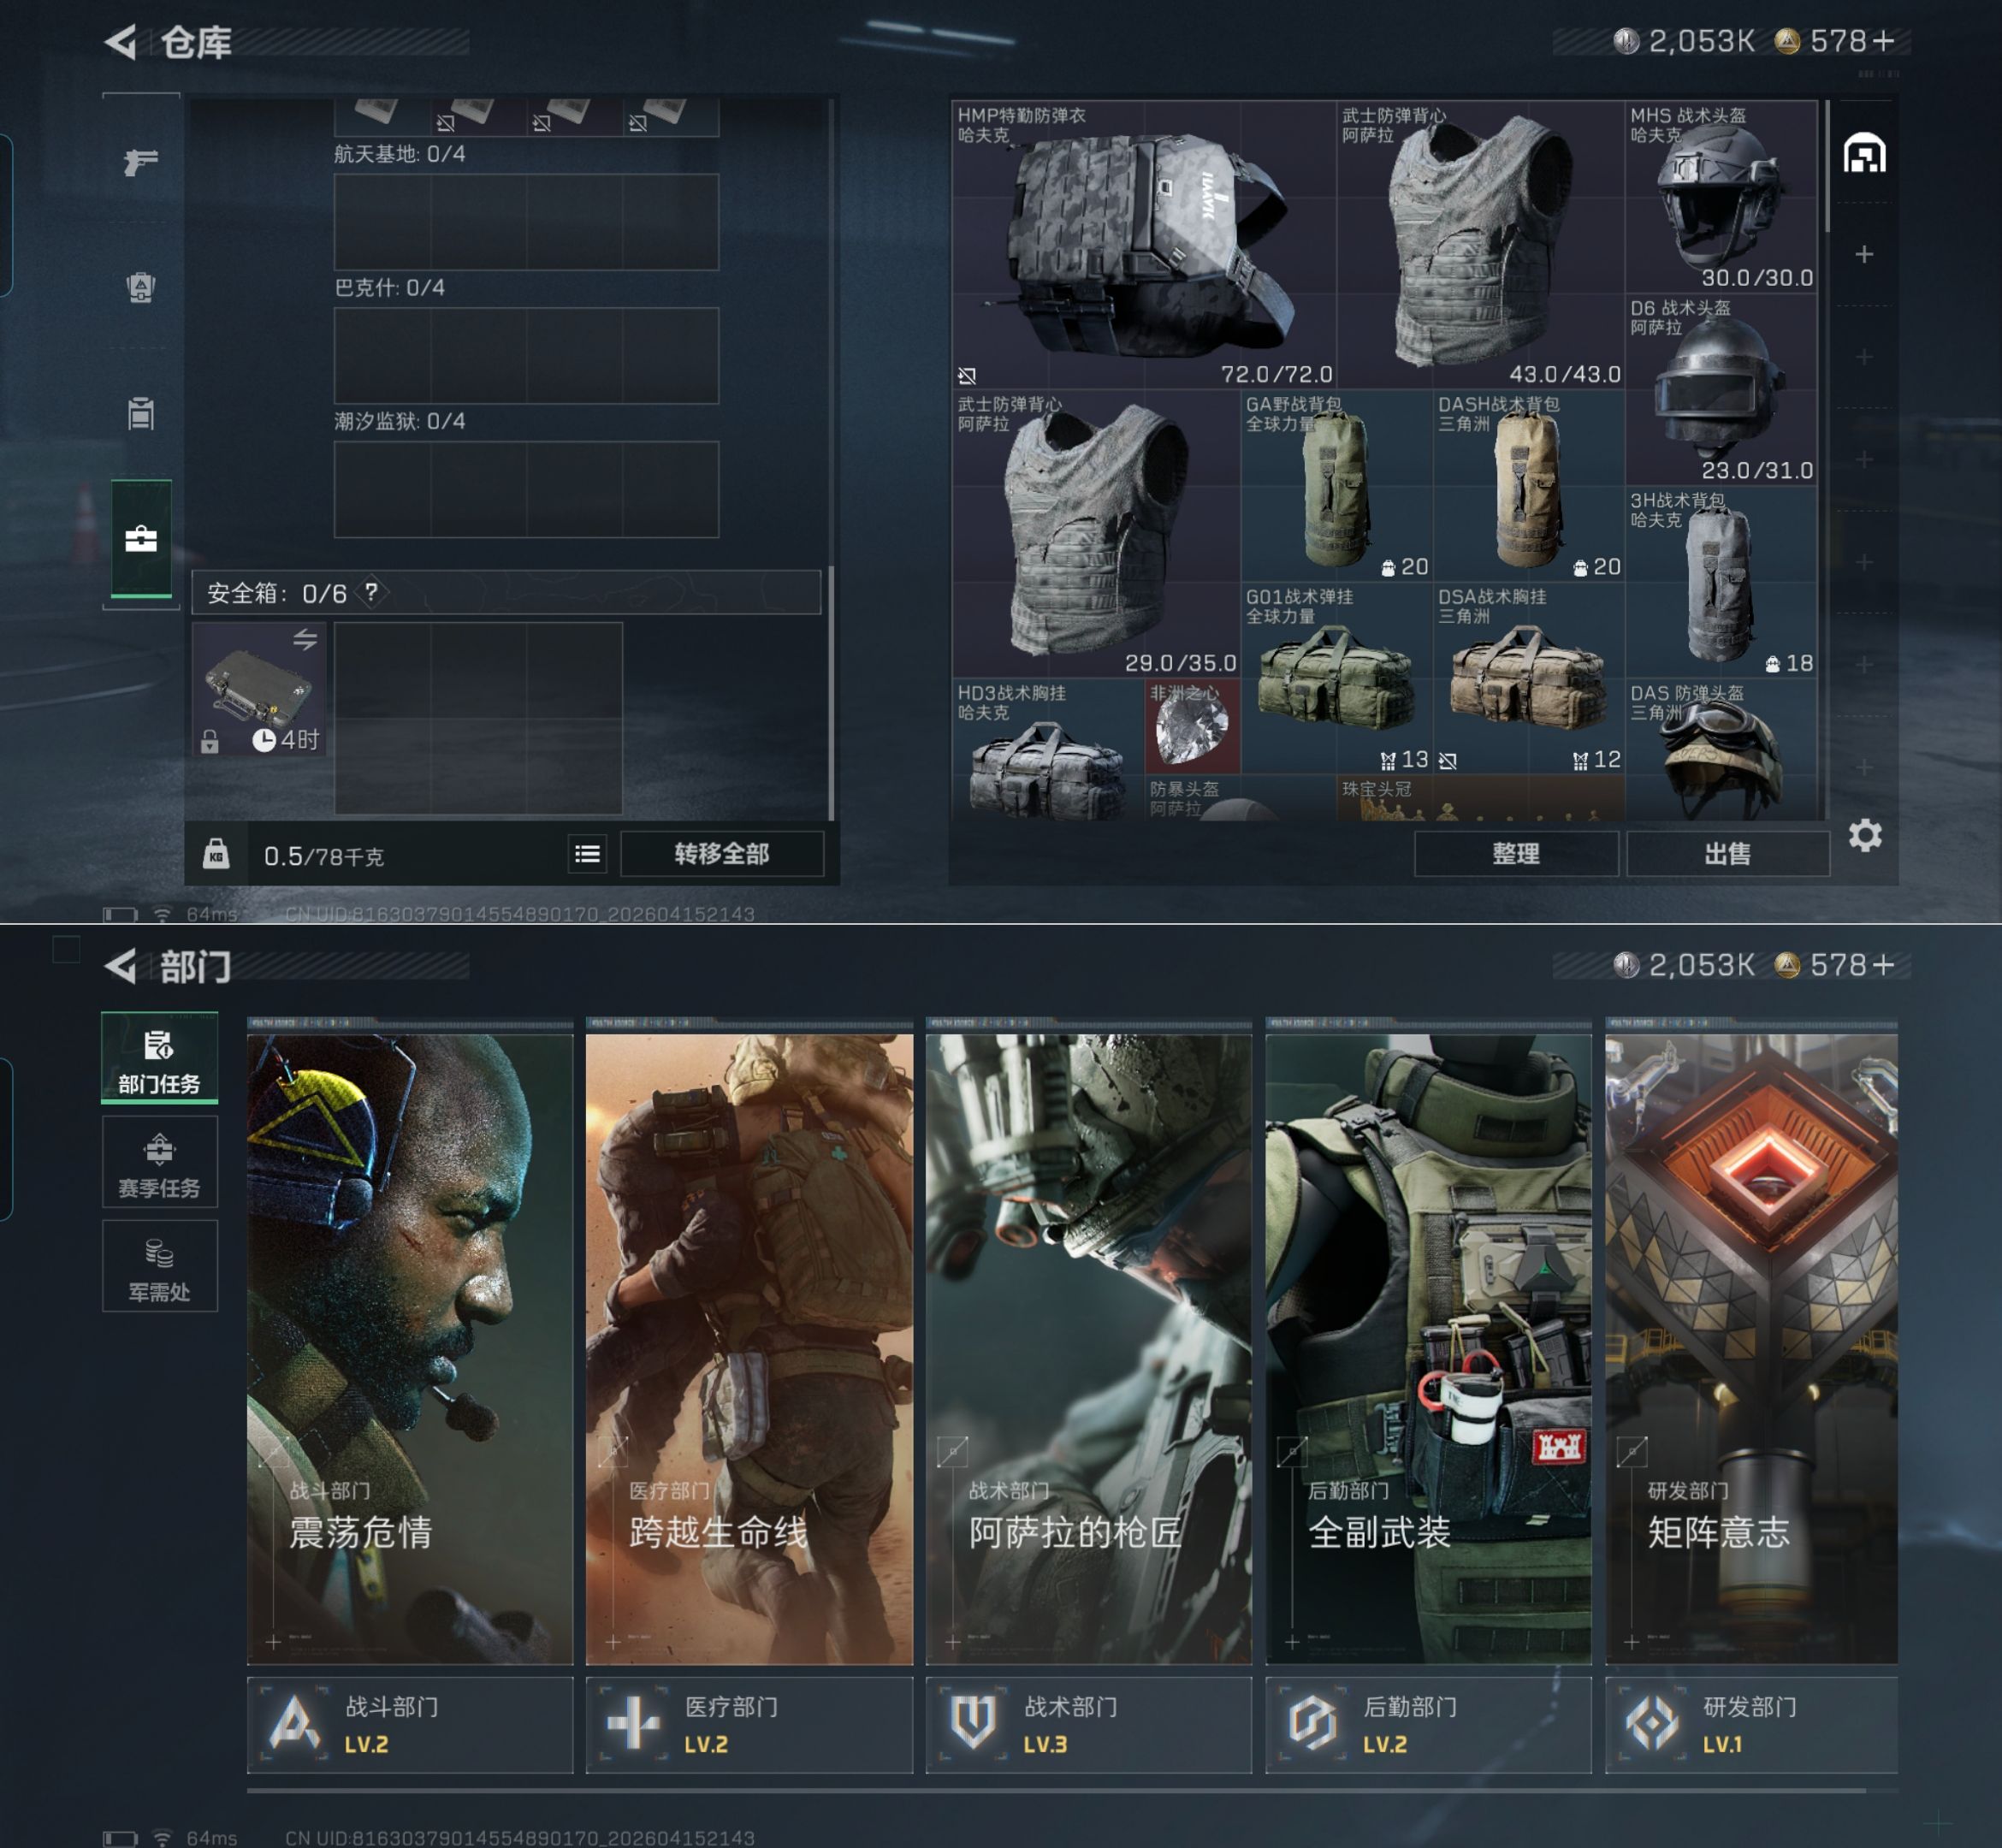Image resolution: width=2002 pixels, height=1848 pixels.
Task: Click the 出售 sell button
Action: click(1727, 854)
